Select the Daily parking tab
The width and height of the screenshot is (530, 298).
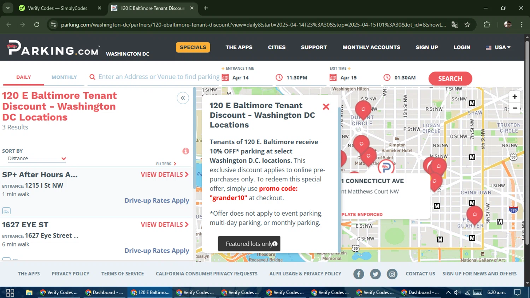point(24,77)
